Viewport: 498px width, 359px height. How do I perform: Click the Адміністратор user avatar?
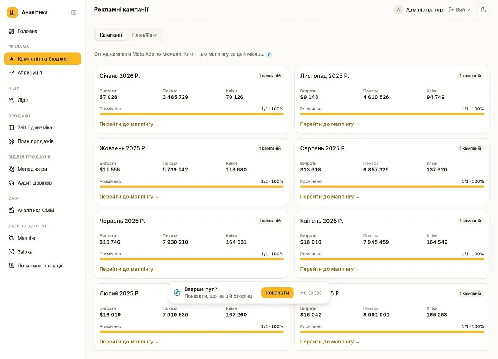tap(398, 10)
